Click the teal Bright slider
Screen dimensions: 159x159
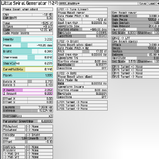click(x=28, y=51)
